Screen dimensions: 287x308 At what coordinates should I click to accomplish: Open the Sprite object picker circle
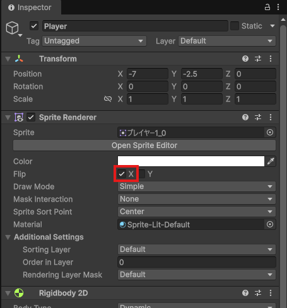270,132
